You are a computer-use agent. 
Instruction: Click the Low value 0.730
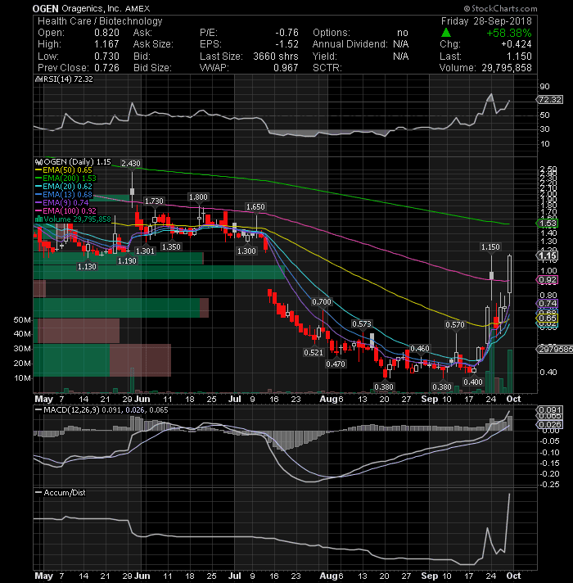(106, 56)
